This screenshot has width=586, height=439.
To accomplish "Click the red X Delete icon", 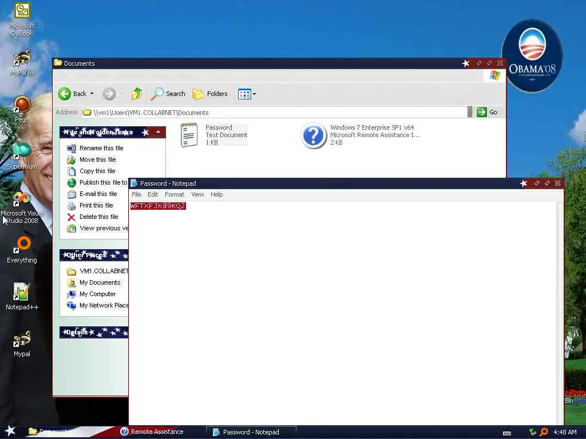I will pyautogui.click(x=72, y=217).
